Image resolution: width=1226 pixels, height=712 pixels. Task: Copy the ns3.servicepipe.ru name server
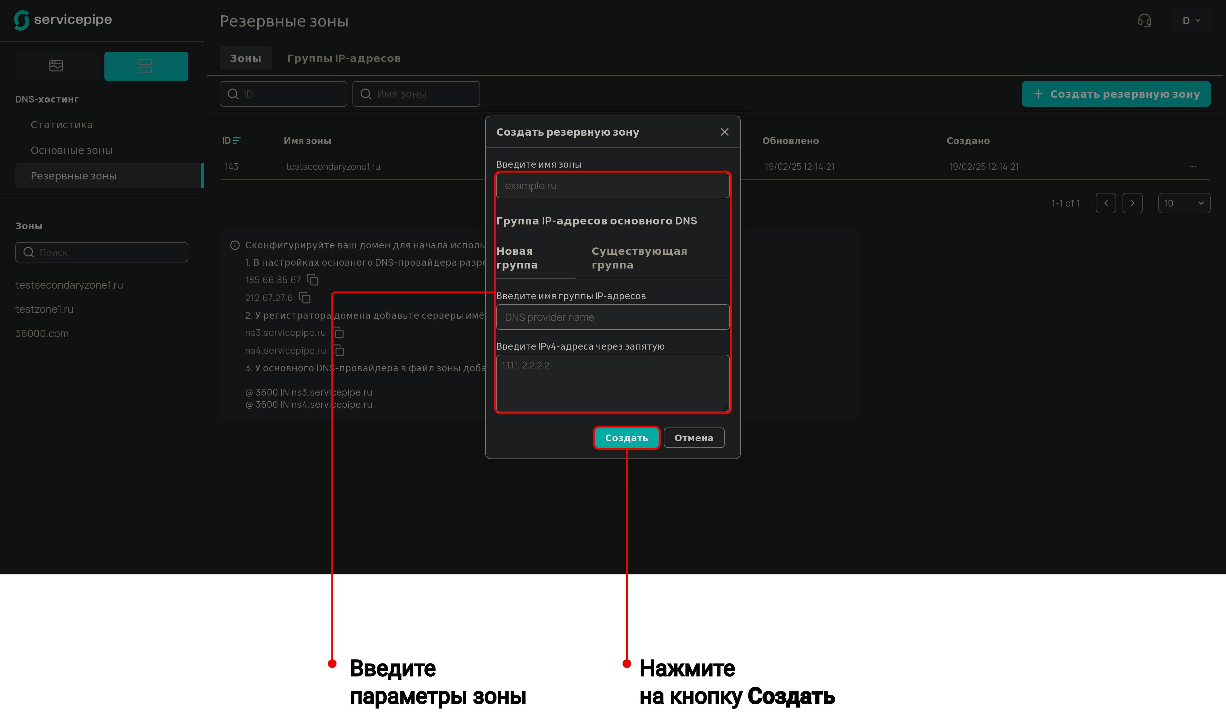coord(339,333)
